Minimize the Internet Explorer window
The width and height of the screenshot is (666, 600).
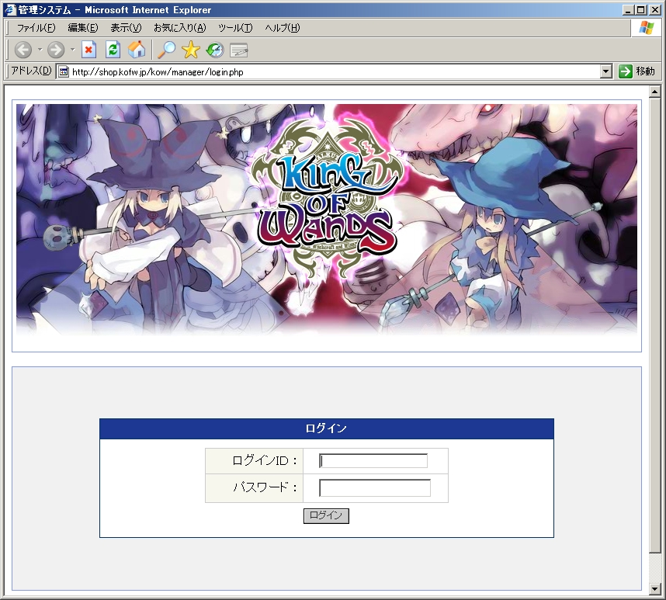[x=629, y=10]
